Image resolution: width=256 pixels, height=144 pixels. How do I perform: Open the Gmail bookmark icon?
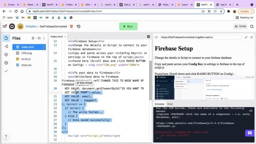point(23,18)
